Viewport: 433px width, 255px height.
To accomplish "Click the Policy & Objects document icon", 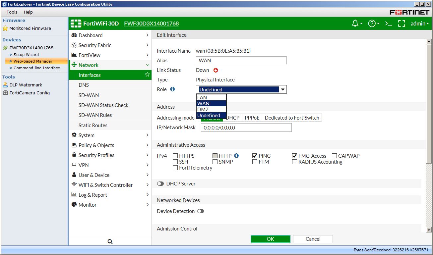I will [x=74, y=145].
